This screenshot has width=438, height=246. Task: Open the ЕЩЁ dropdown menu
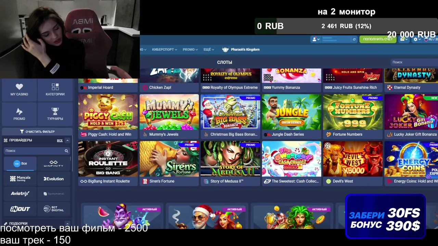pyautogui.click(x=209, y=50)
